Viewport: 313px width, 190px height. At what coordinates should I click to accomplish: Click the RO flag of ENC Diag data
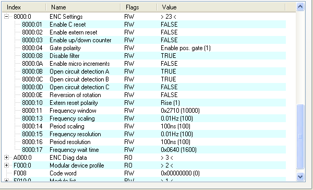click(128, 158)
